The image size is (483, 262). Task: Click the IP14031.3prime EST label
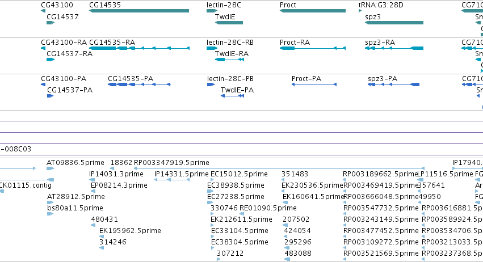[x=116, y=174]
